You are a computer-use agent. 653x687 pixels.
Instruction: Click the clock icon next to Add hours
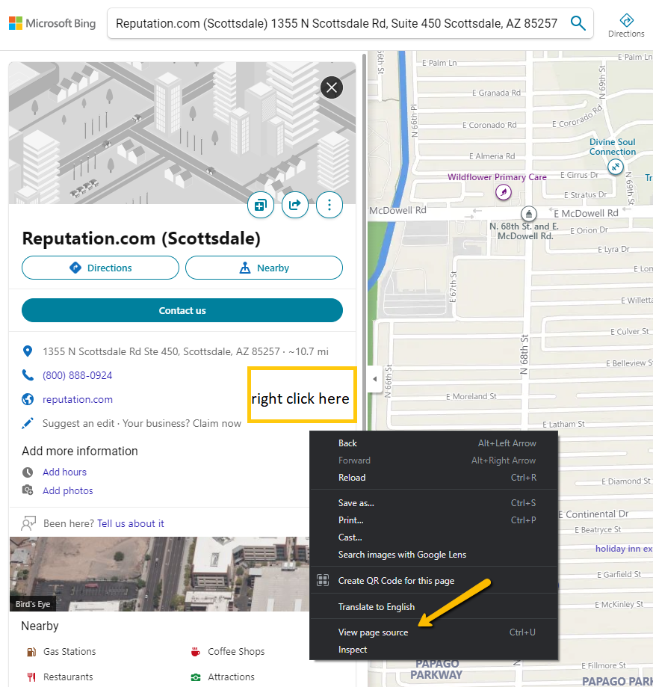(28, 472)
